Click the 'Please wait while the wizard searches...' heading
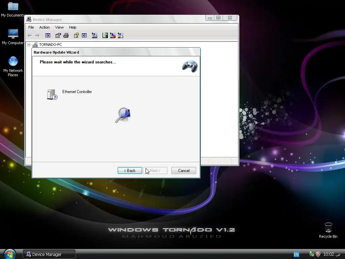Image resolution: width=345 pixels, height=259 pixels. [78, 62]
